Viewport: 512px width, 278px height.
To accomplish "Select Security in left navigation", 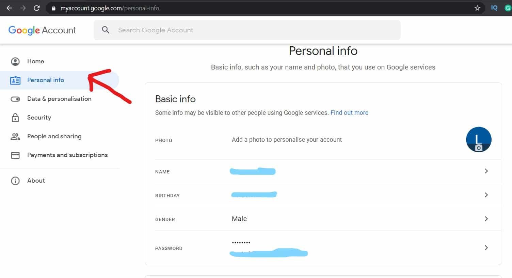I will (39, 118).
